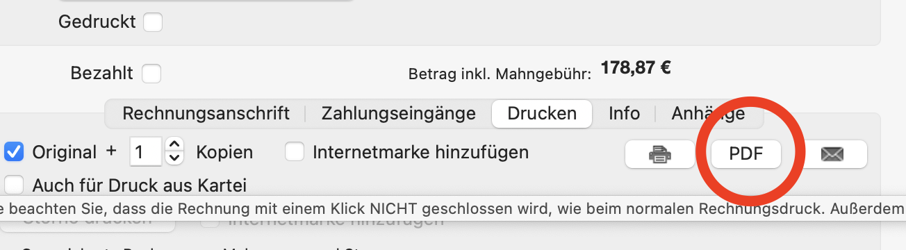The width and height of the screenshot is (906, 250).
Task: Mark the invoice as Bezahlt
Action: (151, 73)
